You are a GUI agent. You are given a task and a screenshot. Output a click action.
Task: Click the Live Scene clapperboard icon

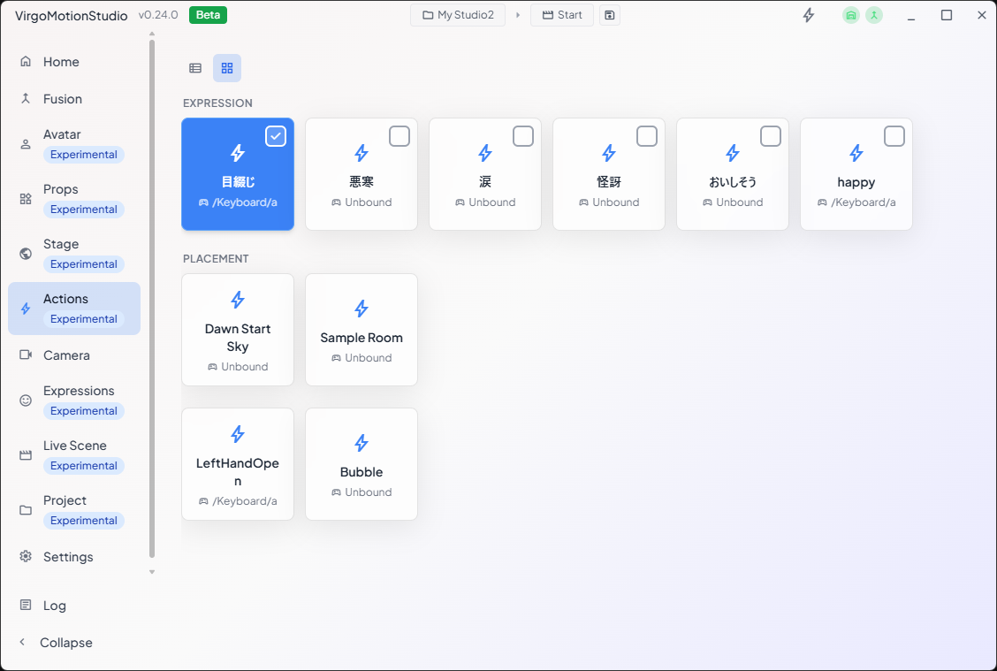tap(26, 455)
